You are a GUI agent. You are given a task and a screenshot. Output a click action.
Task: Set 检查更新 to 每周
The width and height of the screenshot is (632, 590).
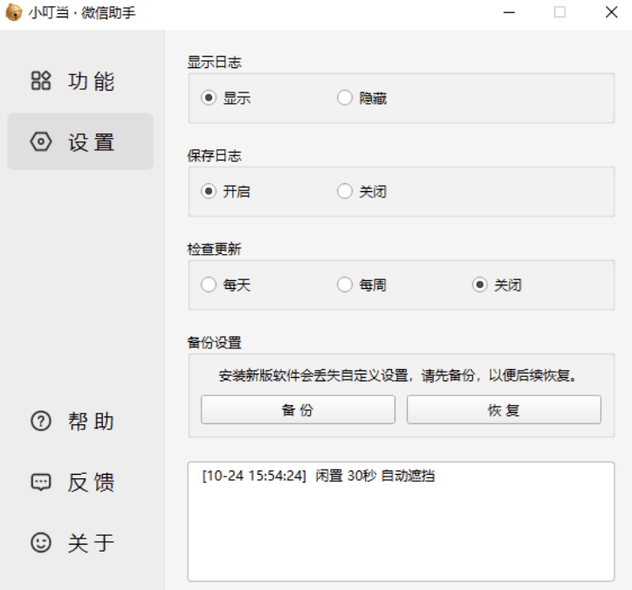(345, 285)
